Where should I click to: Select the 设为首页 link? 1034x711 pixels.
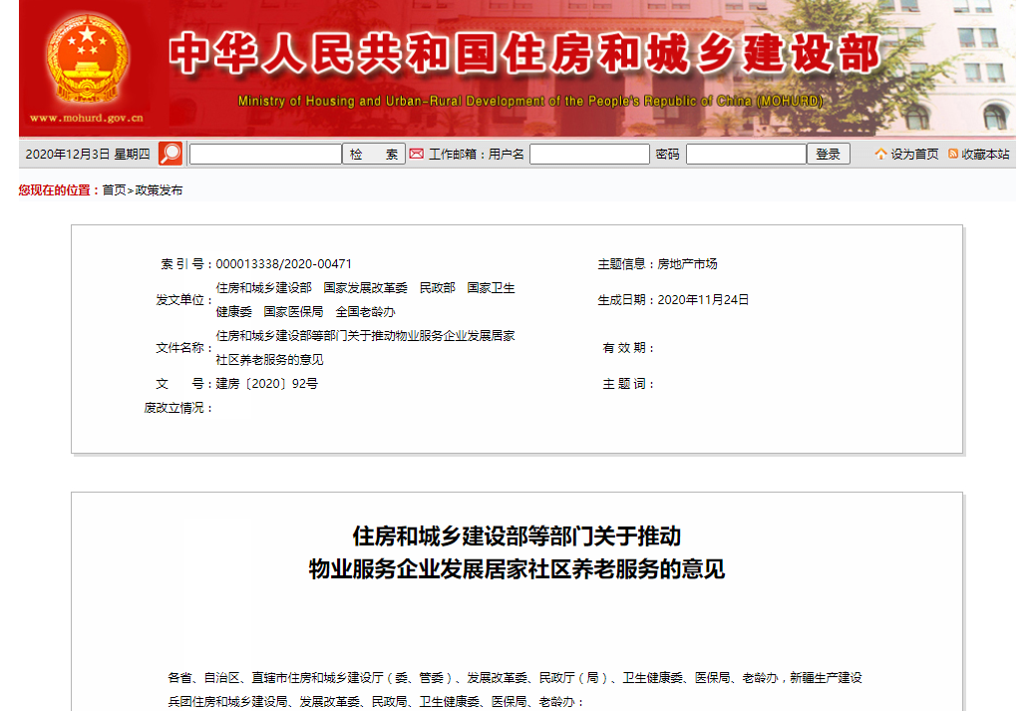coord(914,155)
